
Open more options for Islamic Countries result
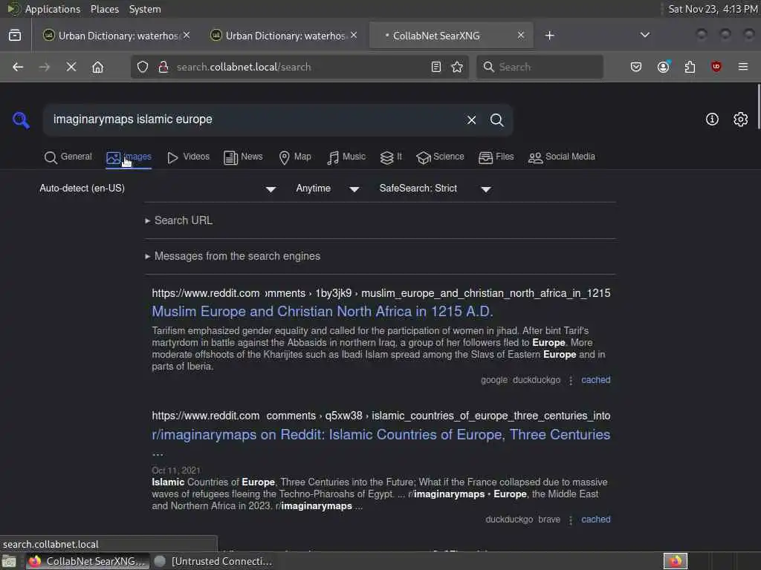coord(571,520)
